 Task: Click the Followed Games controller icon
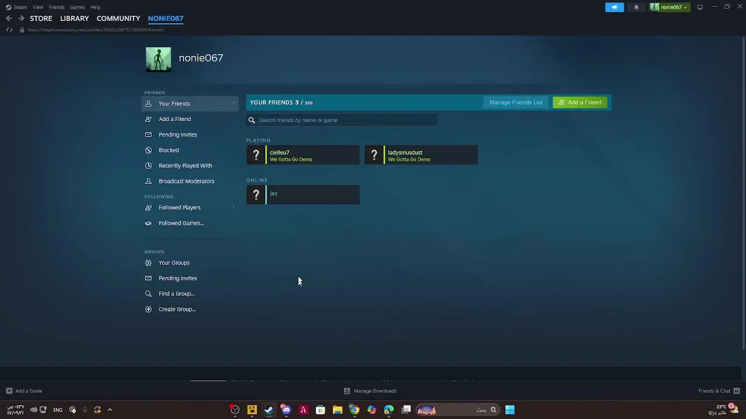click(x=148, y=223)
